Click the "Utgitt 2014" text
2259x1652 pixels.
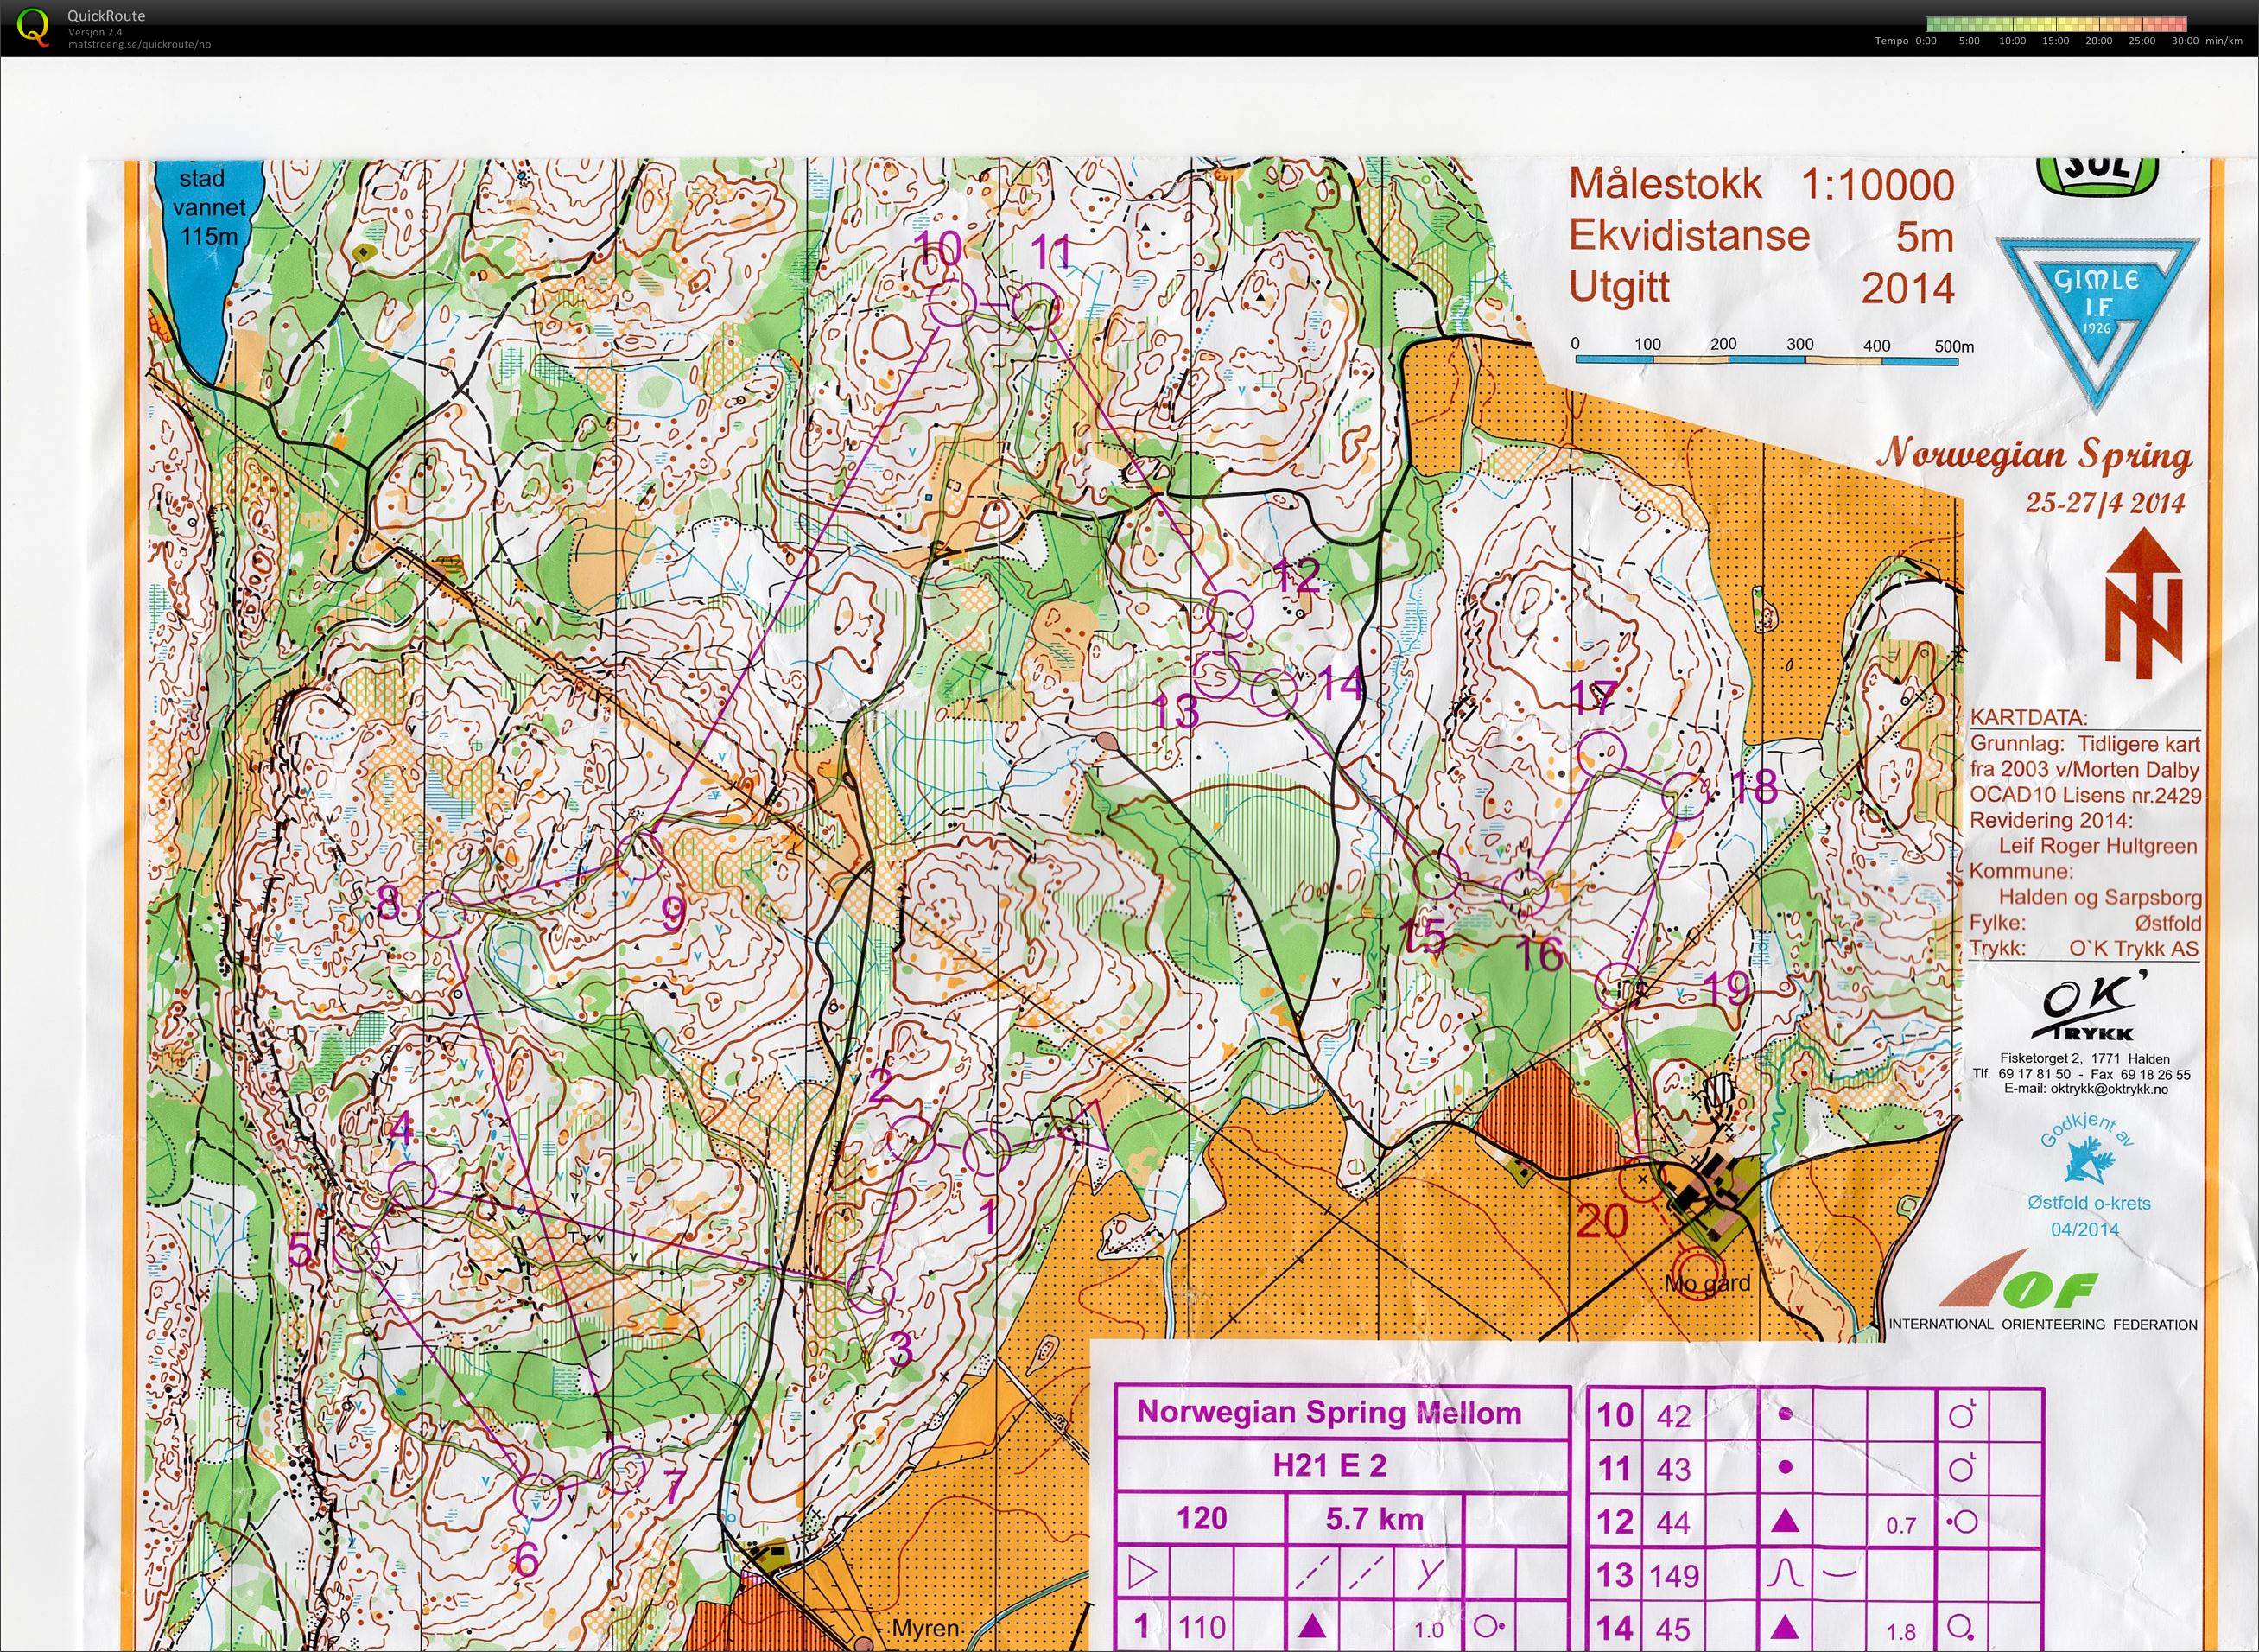(1761, 288)
